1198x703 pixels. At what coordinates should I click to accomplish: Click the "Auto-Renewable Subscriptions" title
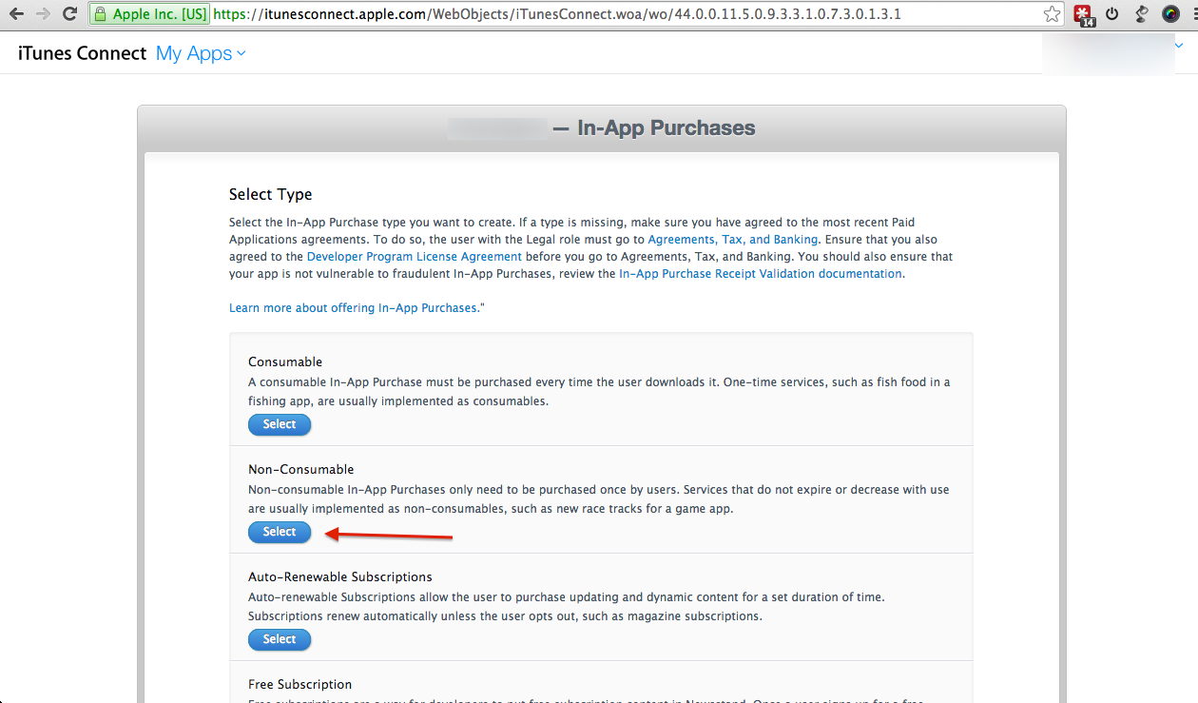click(340, 576)
